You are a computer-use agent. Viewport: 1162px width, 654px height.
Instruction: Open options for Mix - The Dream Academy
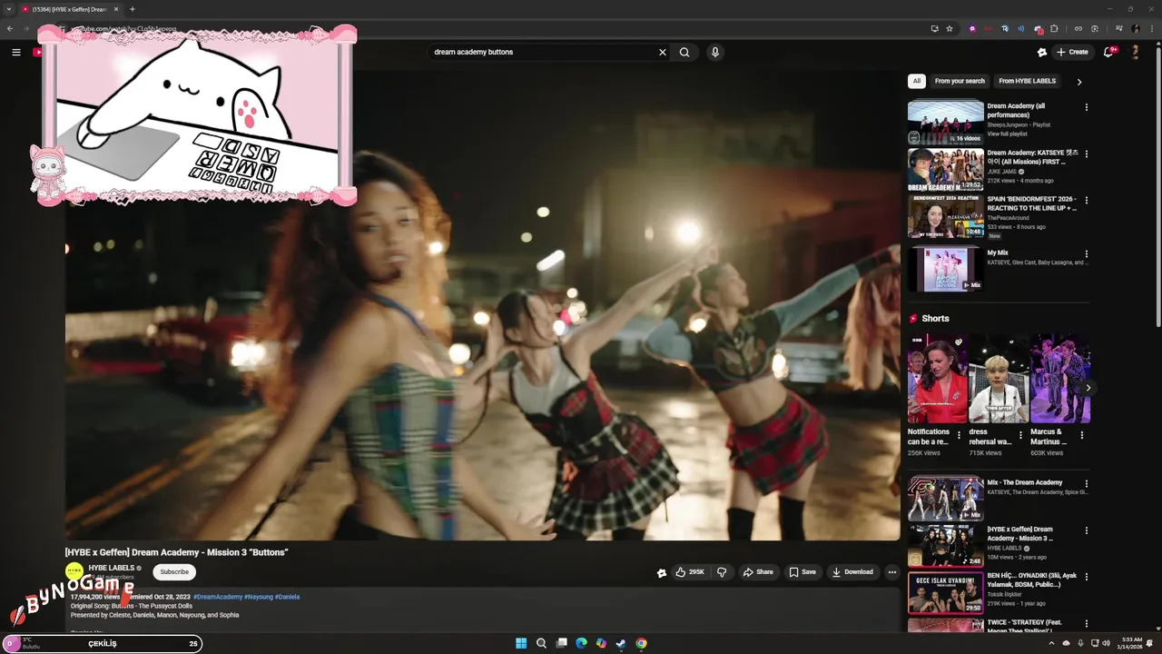tap(1086, 484)
